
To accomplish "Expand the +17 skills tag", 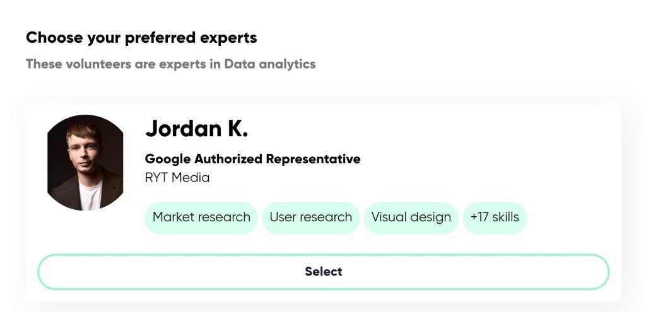I will coord(495,217).
